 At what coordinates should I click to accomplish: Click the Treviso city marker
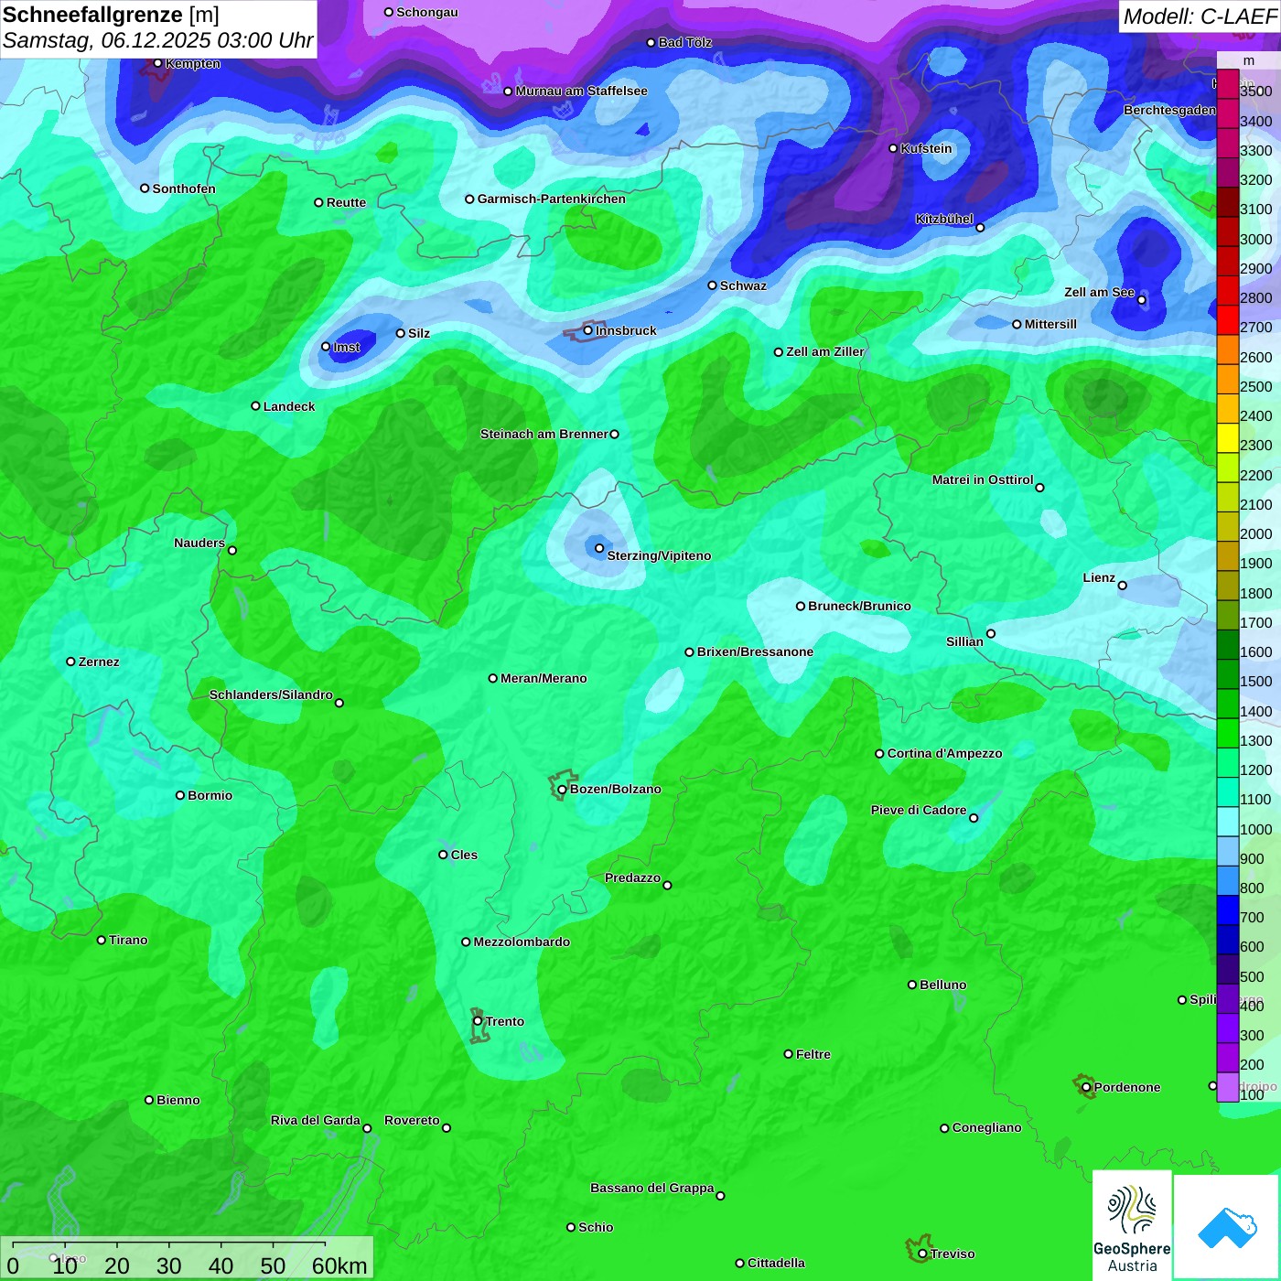922,1254
